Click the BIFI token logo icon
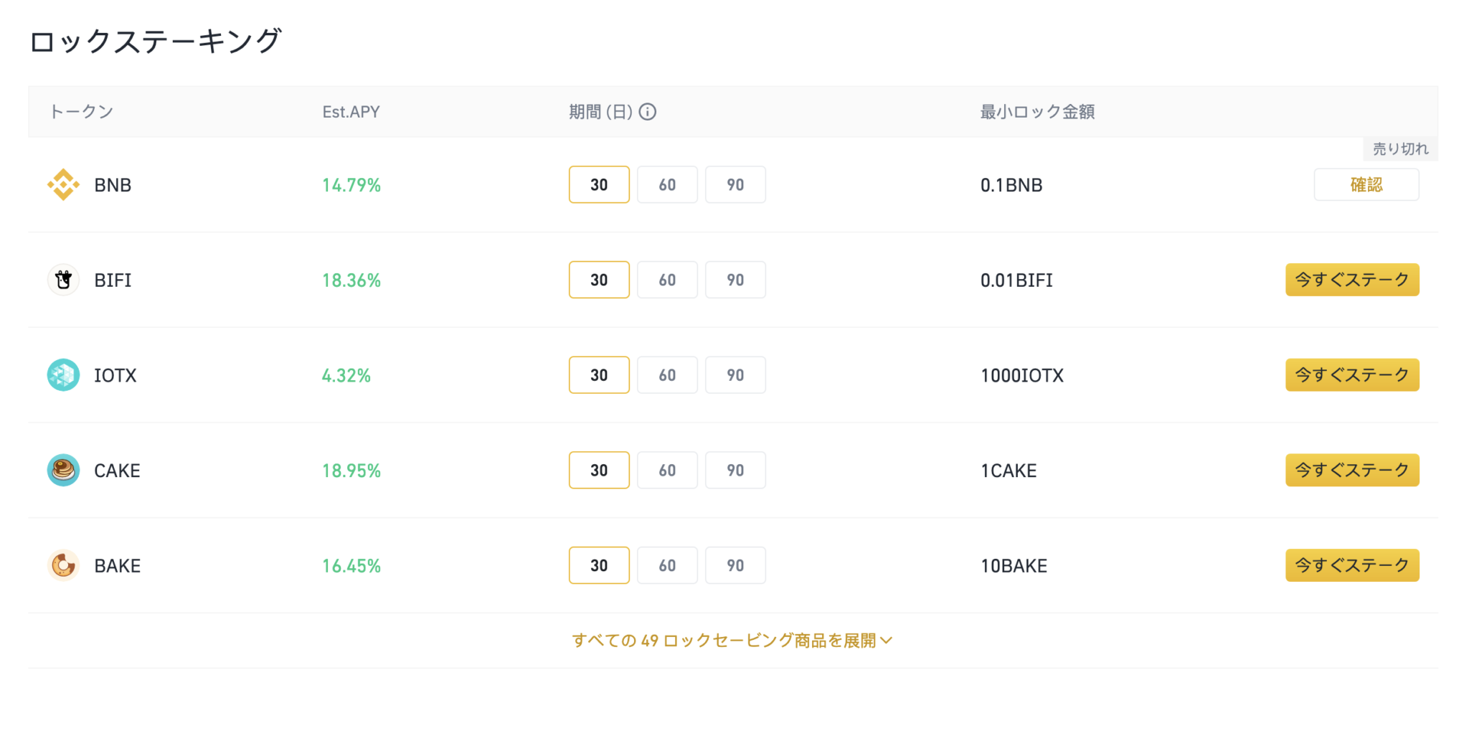The width and height of the screenshot is (1469, 731). coord(63,280)
